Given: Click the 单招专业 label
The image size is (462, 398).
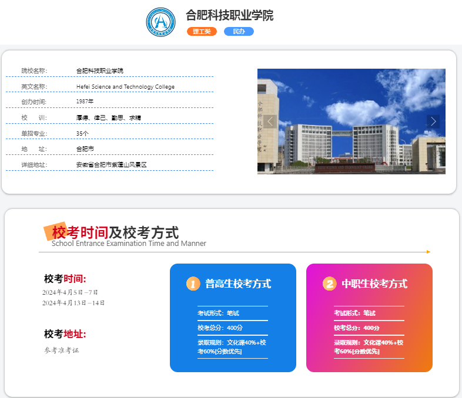Looking at the screenshot, I should click(x=34, y=133).
